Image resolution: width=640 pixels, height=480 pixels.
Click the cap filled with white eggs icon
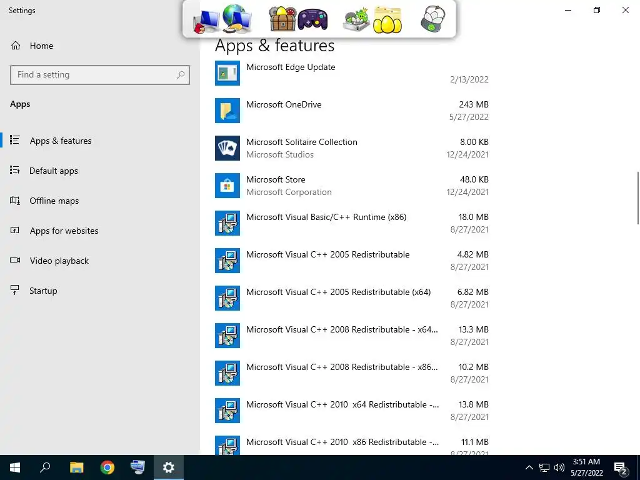click(433, 19)
